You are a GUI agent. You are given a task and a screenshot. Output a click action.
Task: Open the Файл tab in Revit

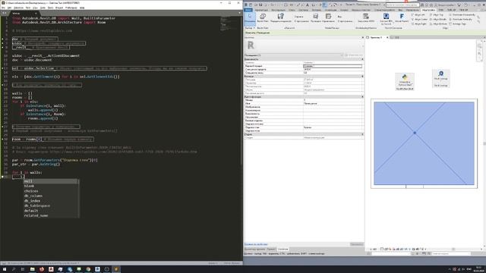click(248, 10)
